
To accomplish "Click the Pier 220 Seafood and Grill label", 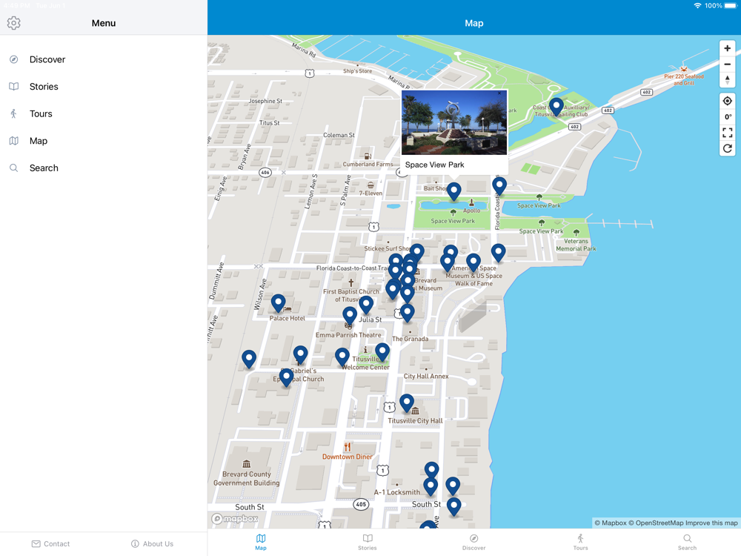I will pyautogui.click(x=684, y=79).
